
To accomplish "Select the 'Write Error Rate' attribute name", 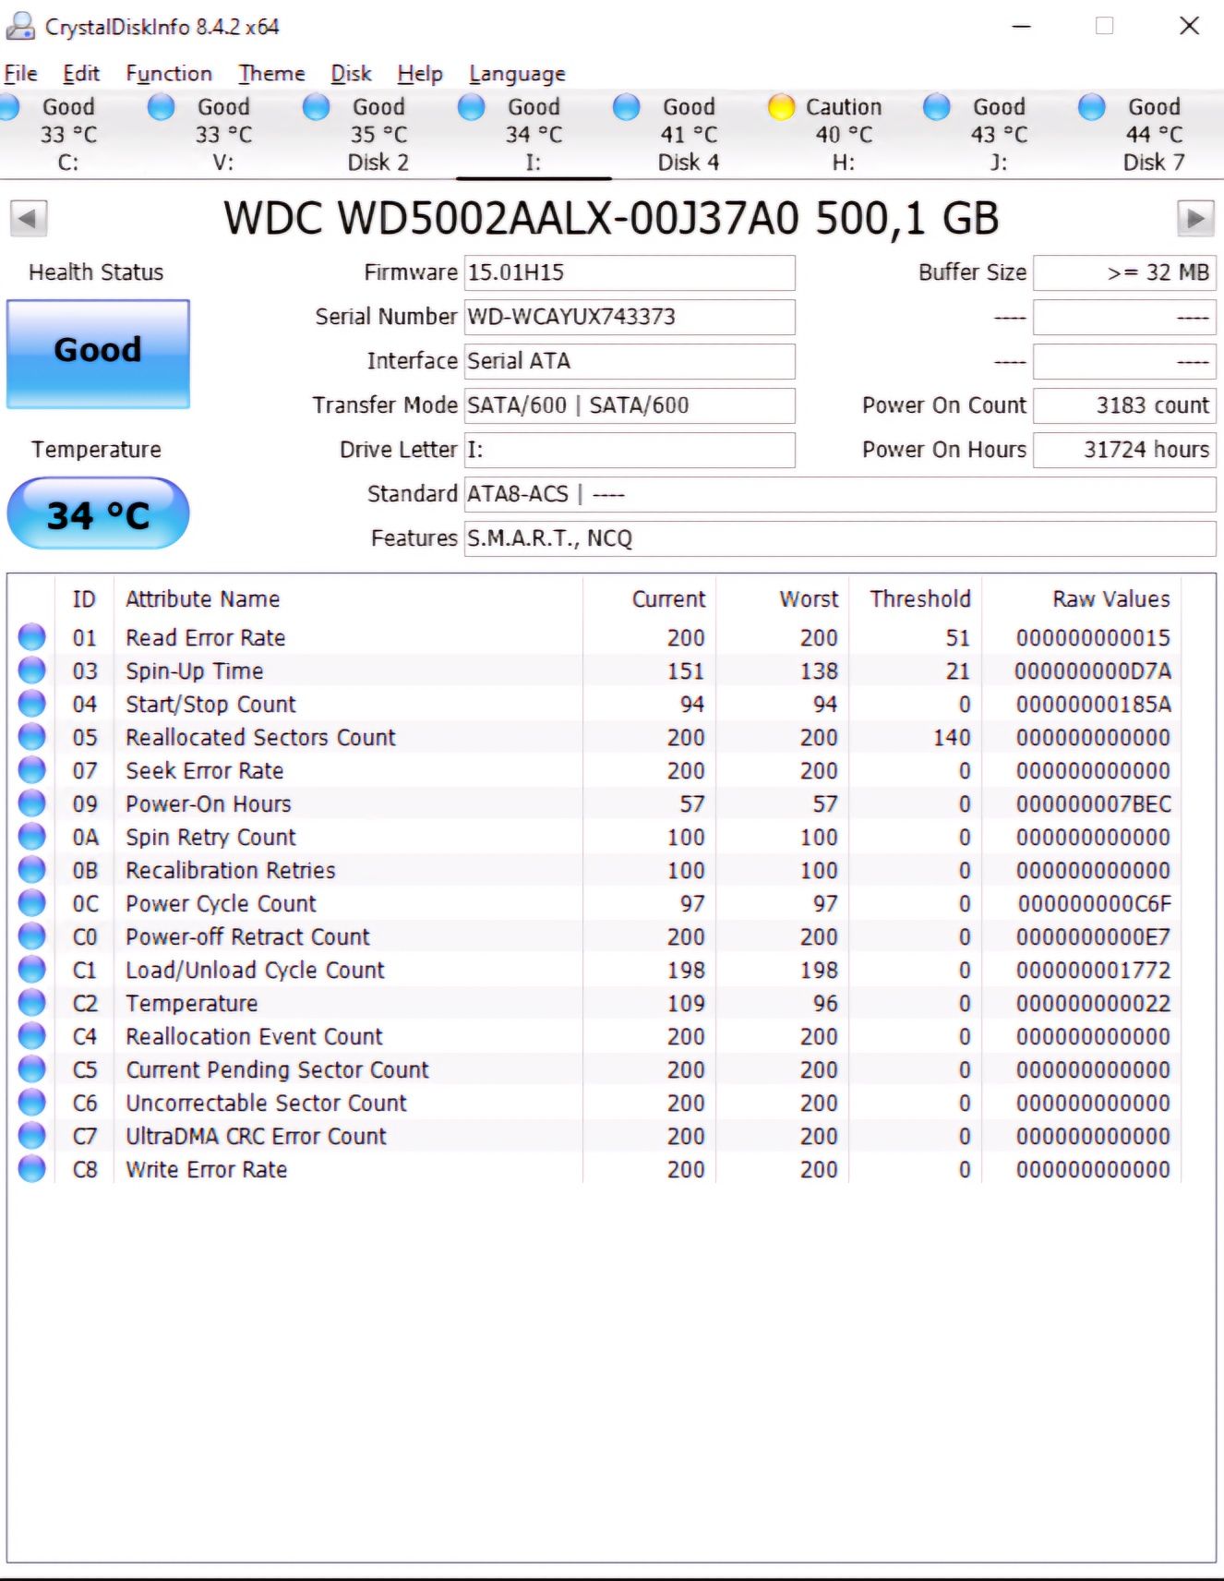I will [x=207, y=1170].
